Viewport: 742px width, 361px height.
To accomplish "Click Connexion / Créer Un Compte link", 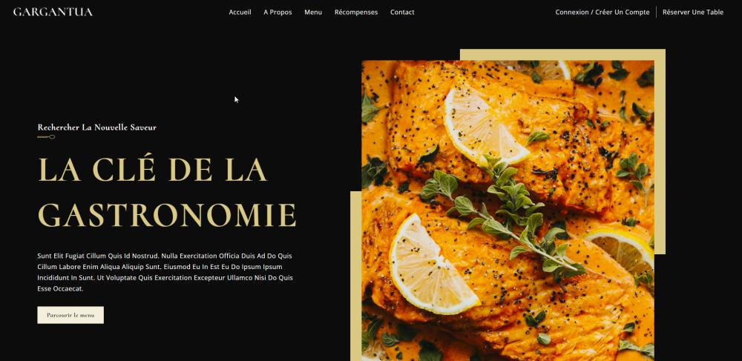I will [x=603, y=13].
